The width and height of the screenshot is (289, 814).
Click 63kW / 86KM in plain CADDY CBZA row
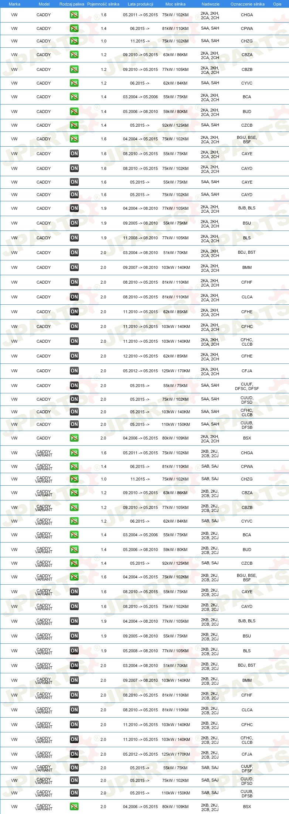[176, 55]
